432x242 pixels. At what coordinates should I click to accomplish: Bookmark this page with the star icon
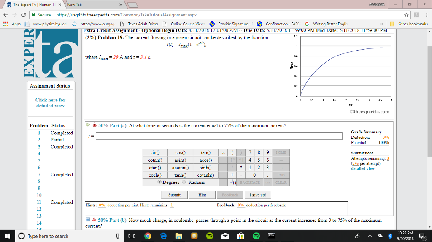point(406,15)
